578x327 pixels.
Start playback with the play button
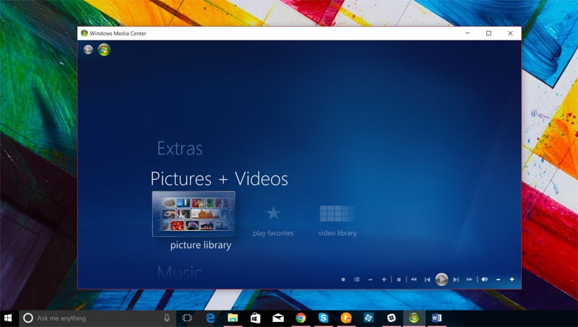(441, 279)
